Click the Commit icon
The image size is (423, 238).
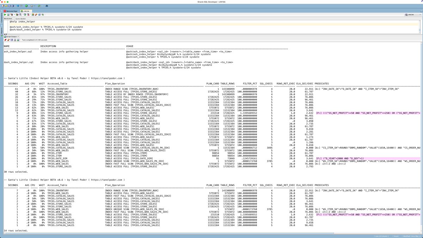click(x=25, y=14)
